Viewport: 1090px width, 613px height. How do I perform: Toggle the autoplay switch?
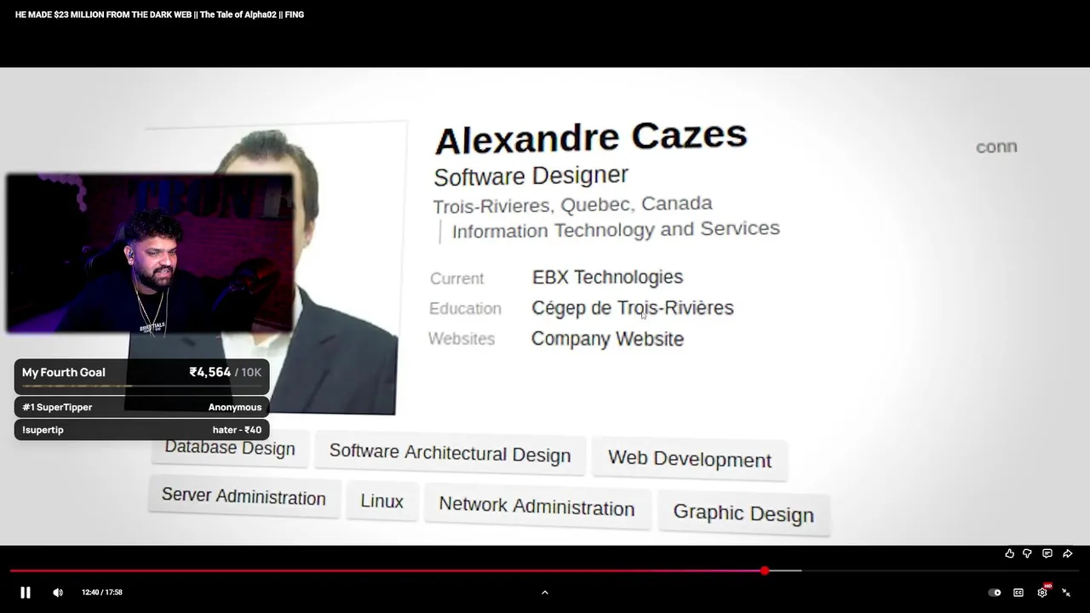click(x=995, y=593)
